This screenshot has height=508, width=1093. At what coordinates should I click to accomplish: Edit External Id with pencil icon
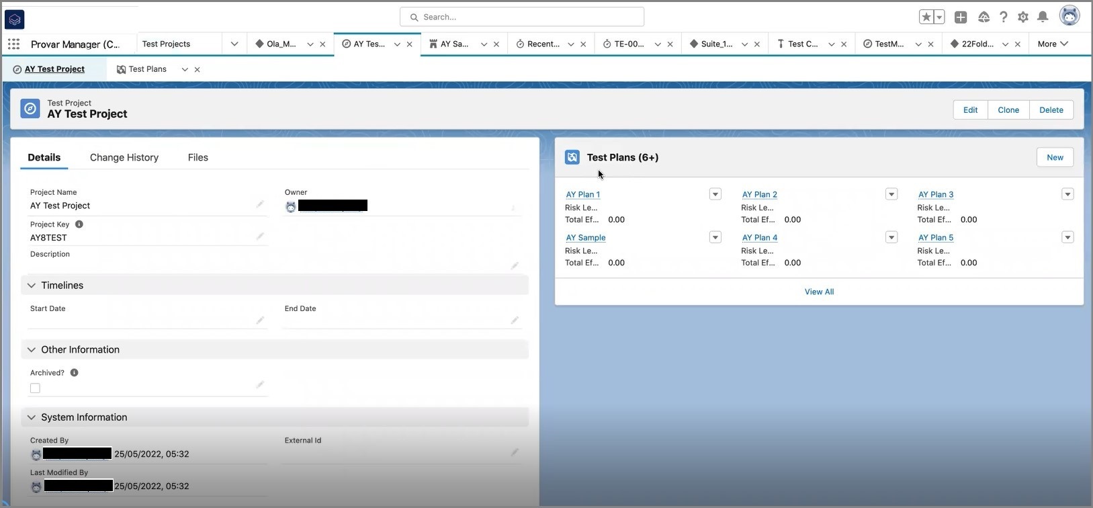tap(515, 452)
